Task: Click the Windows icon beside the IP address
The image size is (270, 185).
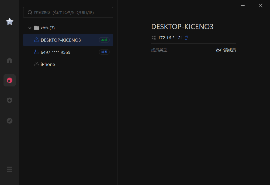Action: (154, 38)
